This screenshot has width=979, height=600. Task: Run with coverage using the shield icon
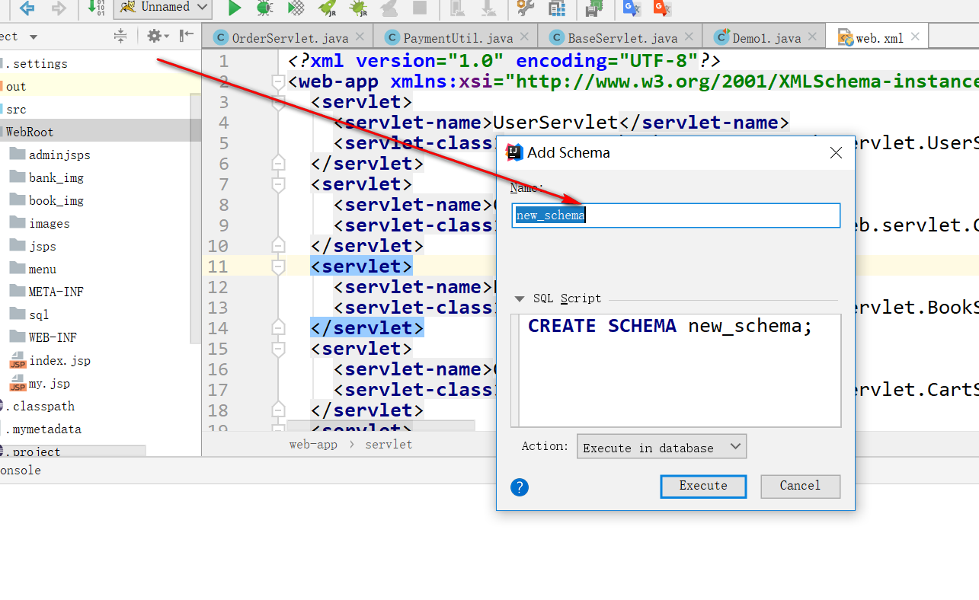click(x=296, y=9)
